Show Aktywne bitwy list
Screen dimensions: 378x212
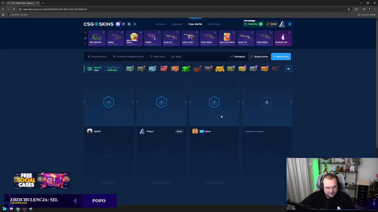97,57
